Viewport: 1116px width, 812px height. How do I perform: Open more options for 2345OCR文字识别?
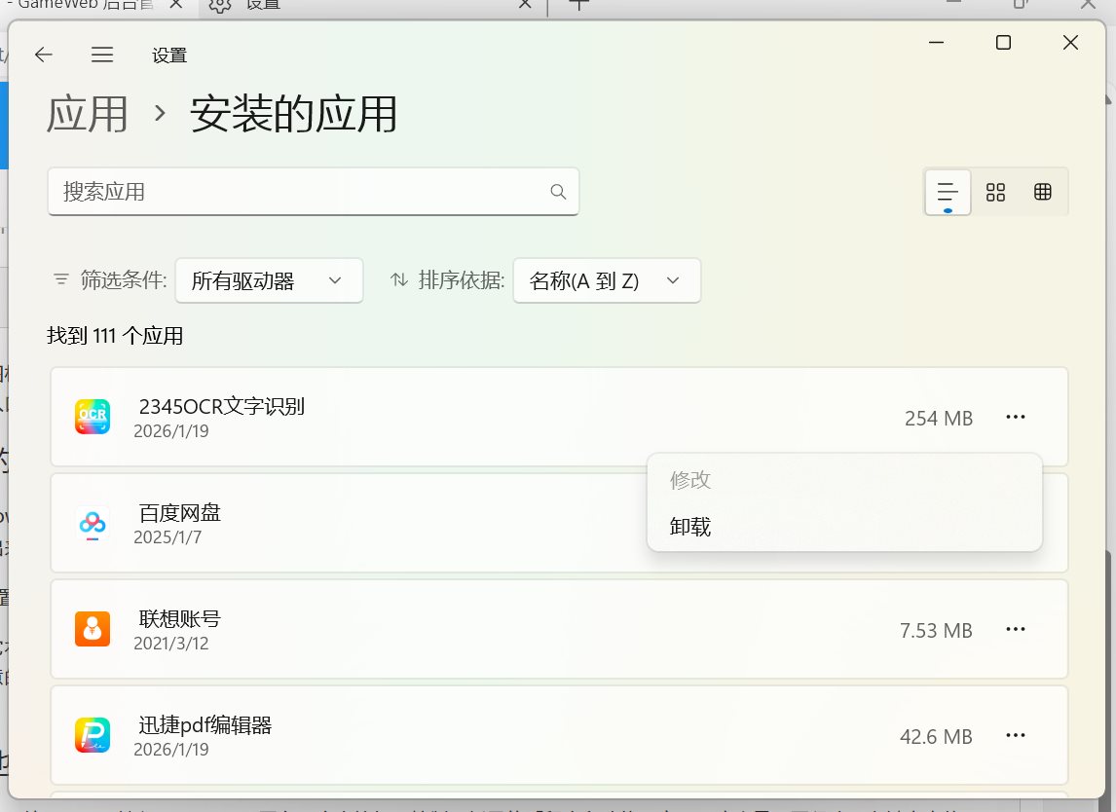(1016, 417)
